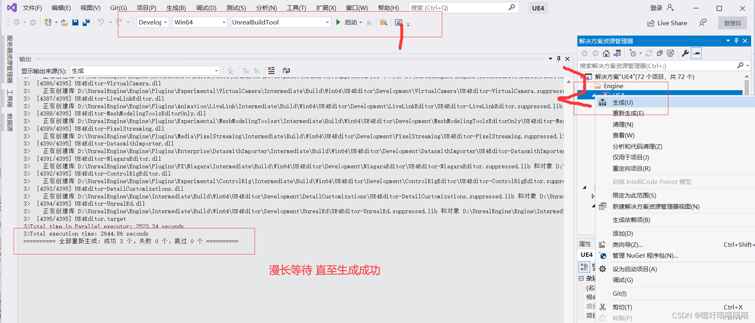Open the New Project dropdown arrow
The height and width of the screenshot is (323, 755).
(x=56, y=23)
